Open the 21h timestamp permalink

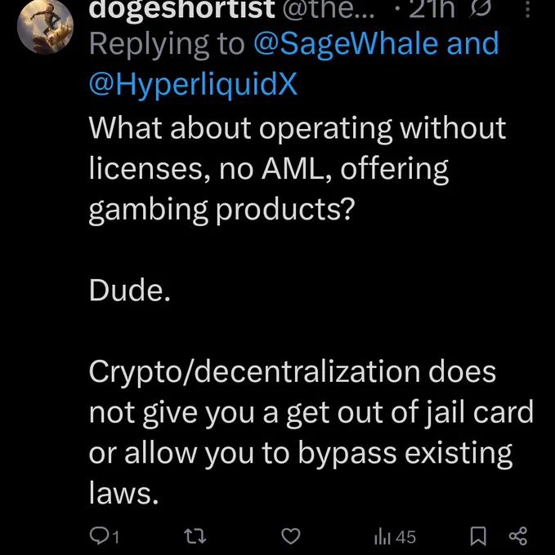click(432, 9)
